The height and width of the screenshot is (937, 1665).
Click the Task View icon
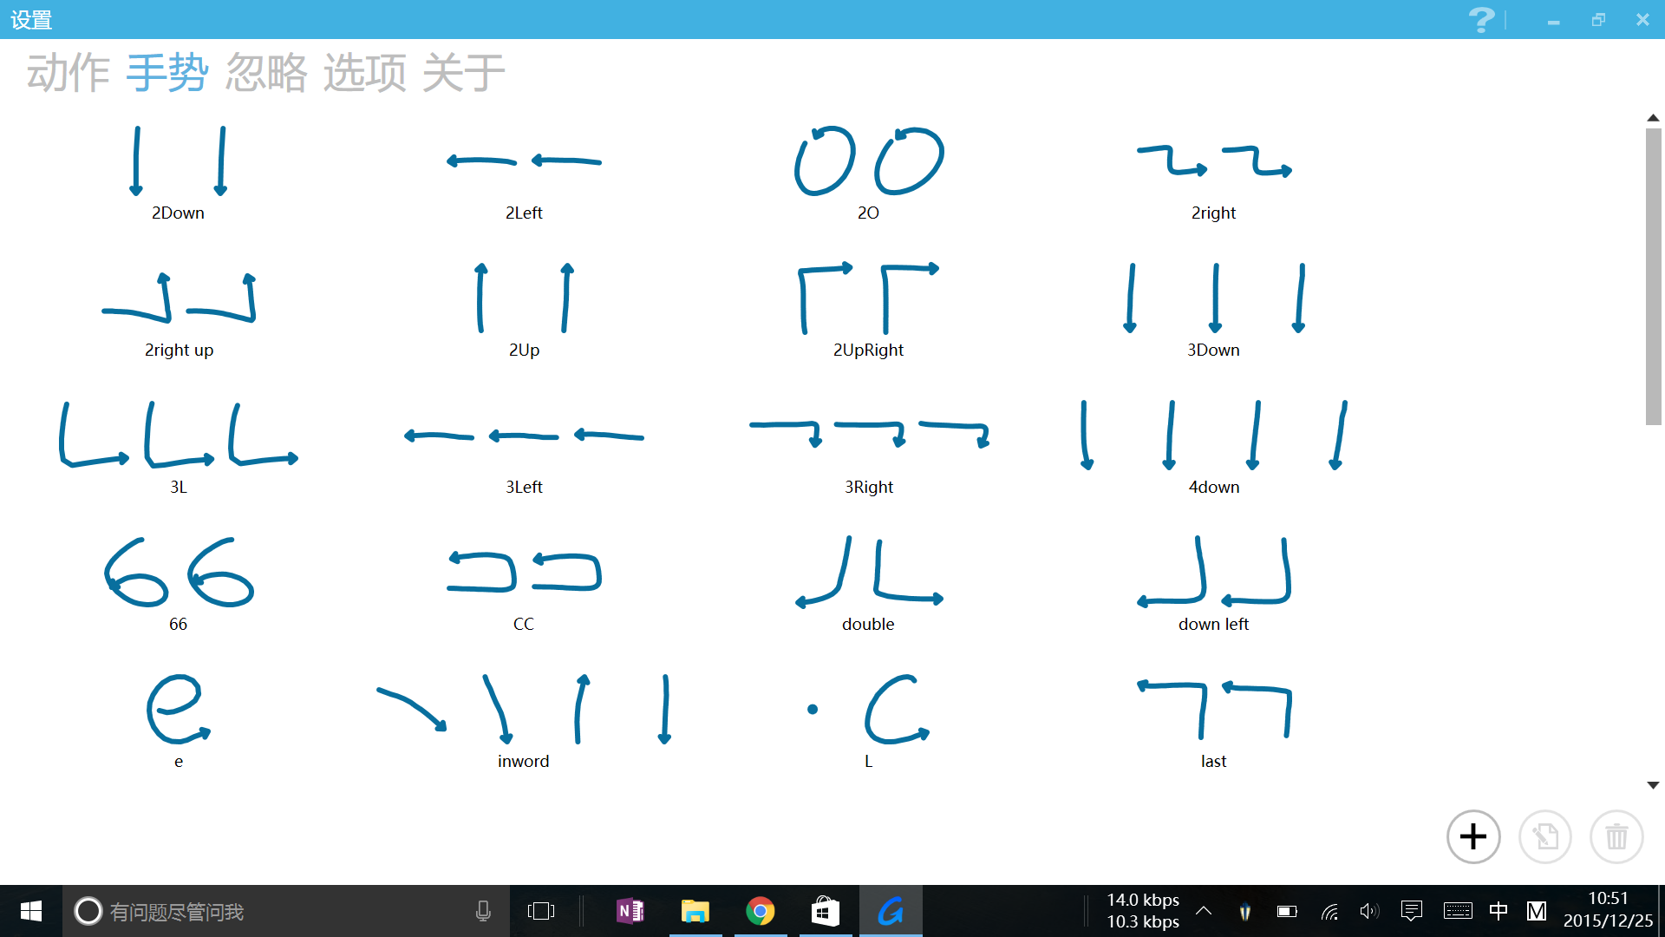pos(542,911)
